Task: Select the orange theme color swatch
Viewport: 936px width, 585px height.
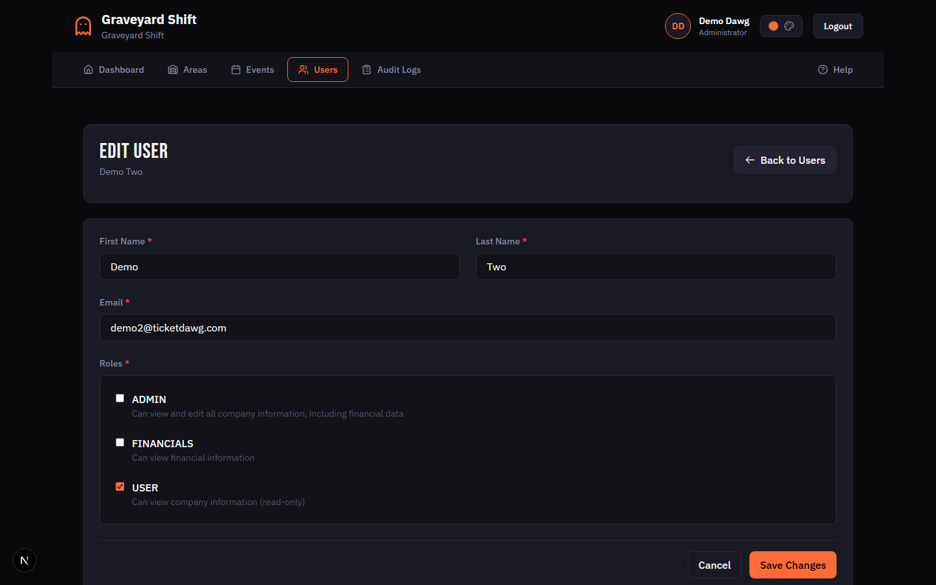Action: (773, 25)
